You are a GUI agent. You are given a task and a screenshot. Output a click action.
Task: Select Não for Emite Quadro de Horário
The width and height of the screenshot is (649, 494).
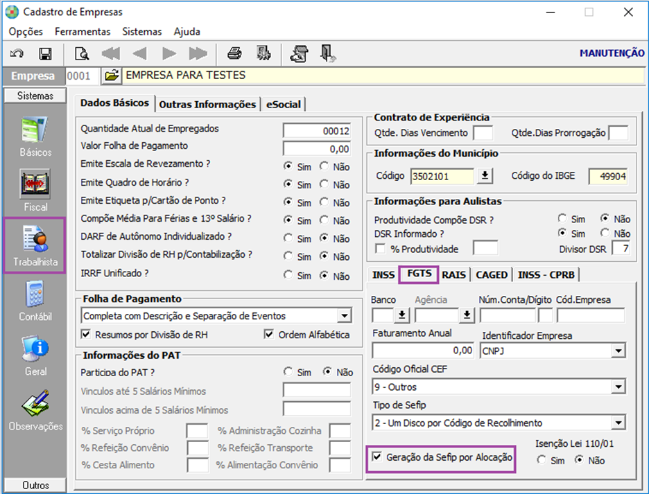324,184
